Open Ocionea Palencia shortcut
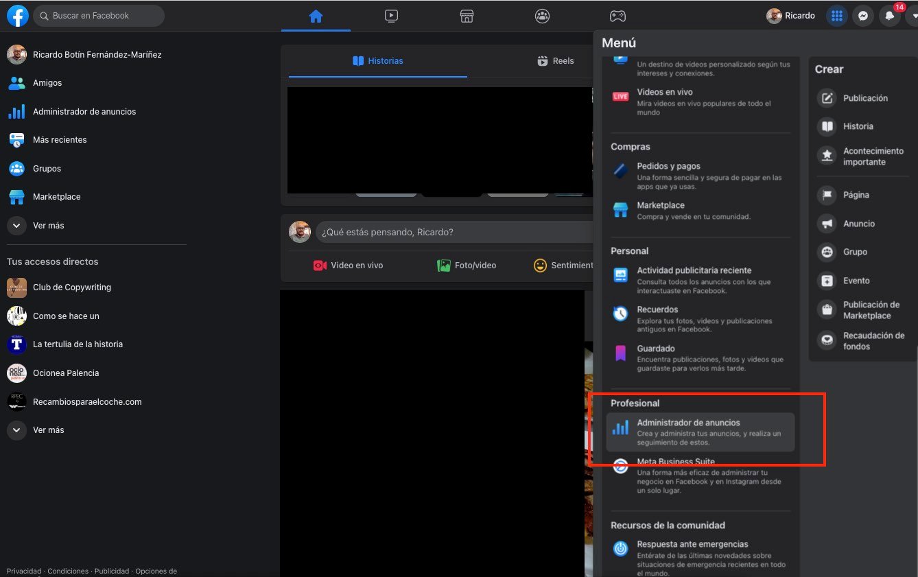 point(96,373)
